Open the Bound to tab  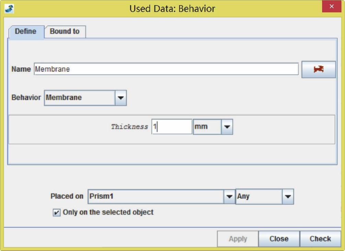tap(65, 32)
